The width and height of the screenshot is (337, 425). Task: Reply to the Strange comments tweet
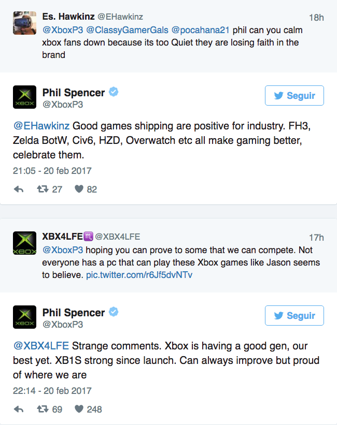point(19,409)
